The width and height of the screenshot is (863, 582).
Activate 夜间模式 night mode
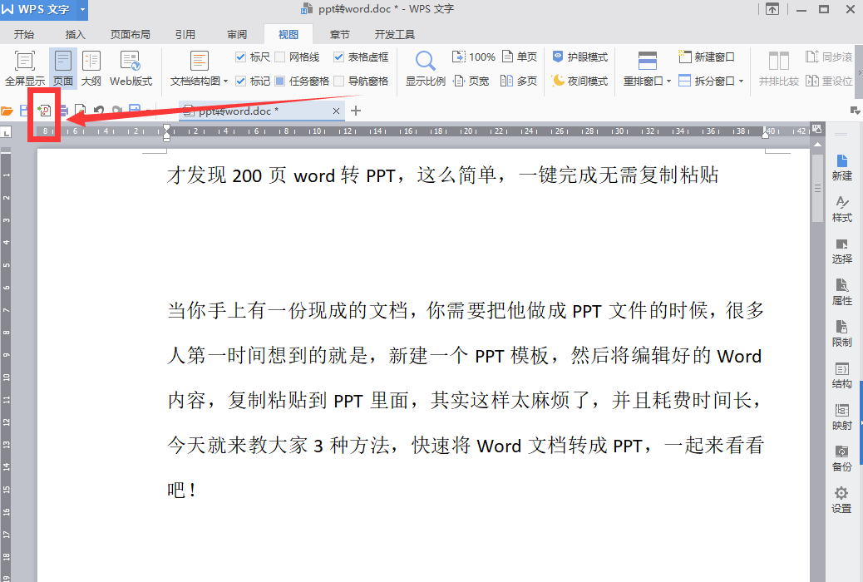tap(579, 81)
